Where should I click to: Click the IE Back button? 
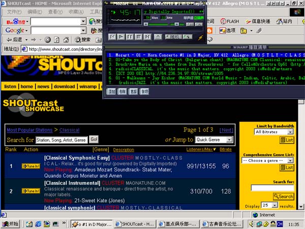tap(14, 40)
